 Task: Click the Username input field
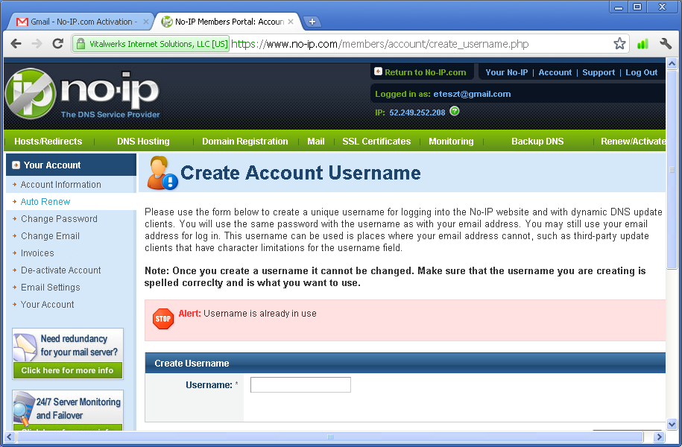300,385
